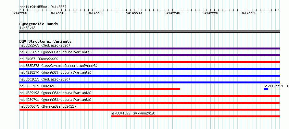
Task: Select the blue bar under nsv4218270
Action: tap(149, 76)
